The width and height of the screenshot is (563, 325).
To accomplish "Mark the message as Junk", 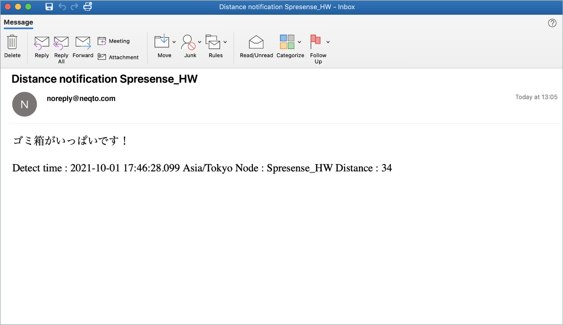I will tap(189, 46).
